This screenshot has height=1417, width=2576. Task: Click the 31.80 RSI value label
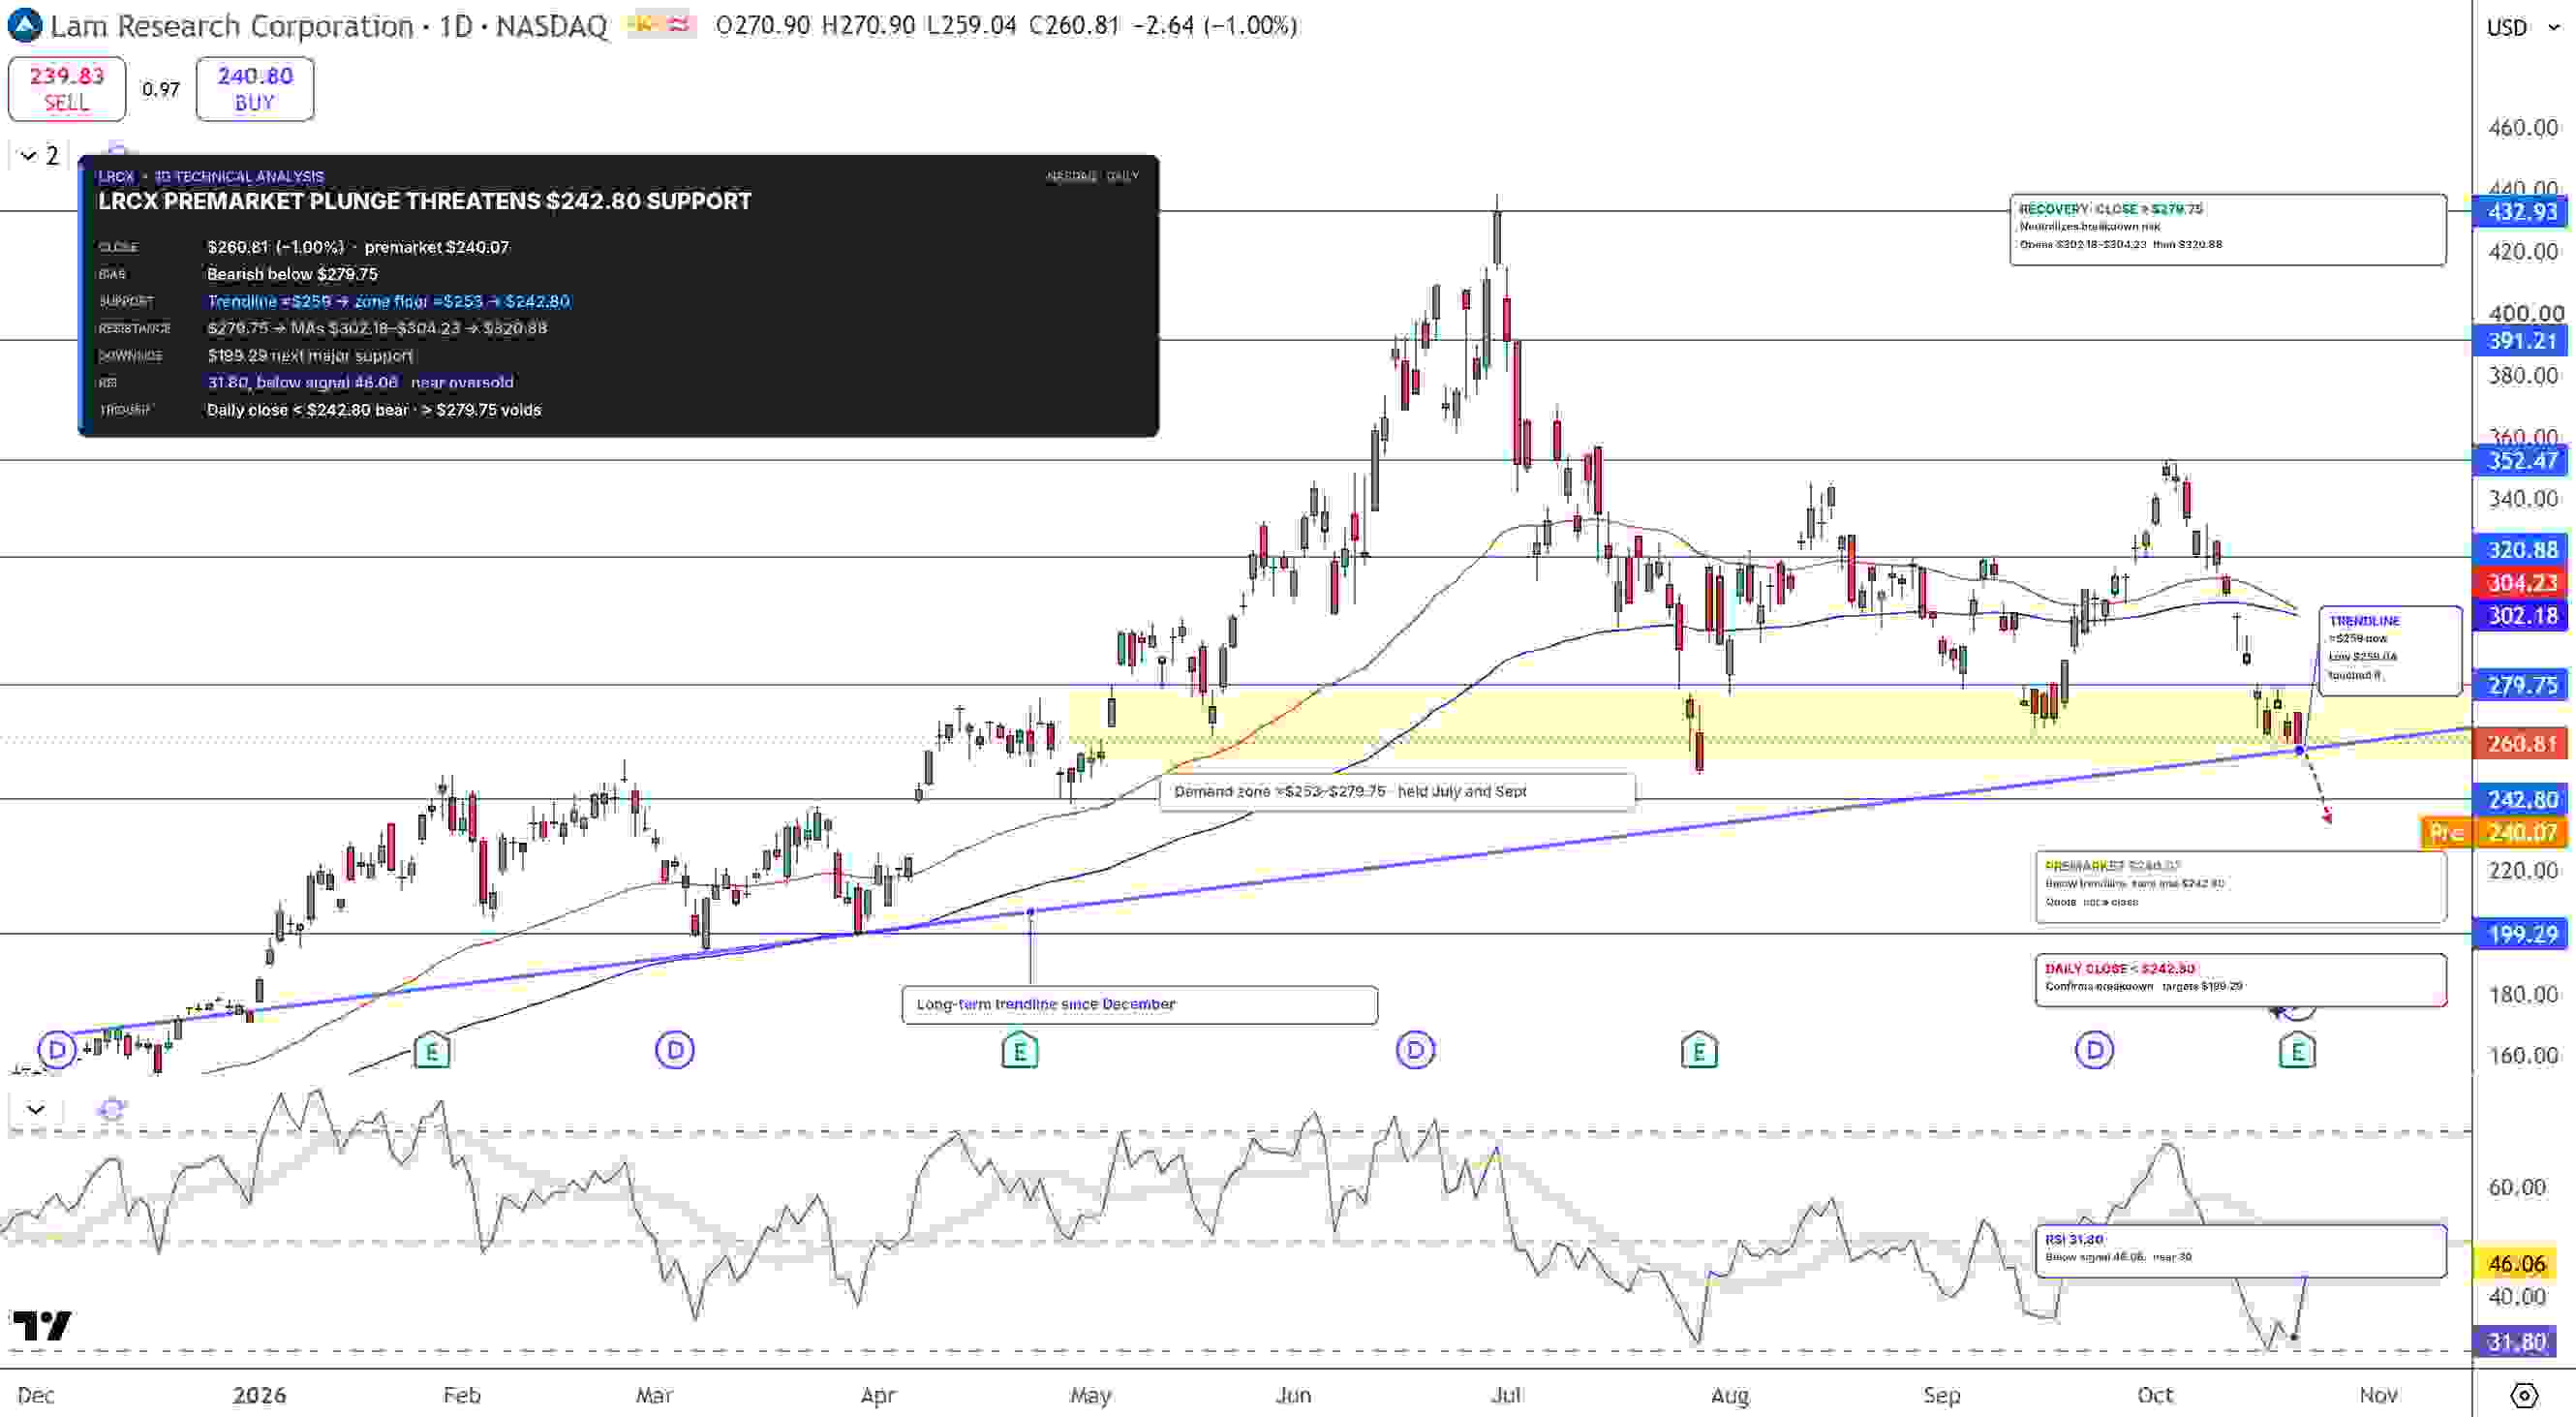point(2517,1342)
